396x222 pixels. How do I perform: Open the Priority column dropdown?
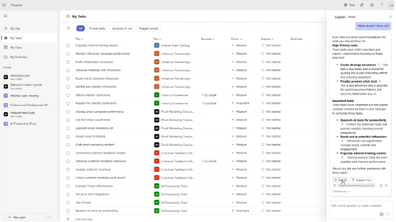point(236,39)
